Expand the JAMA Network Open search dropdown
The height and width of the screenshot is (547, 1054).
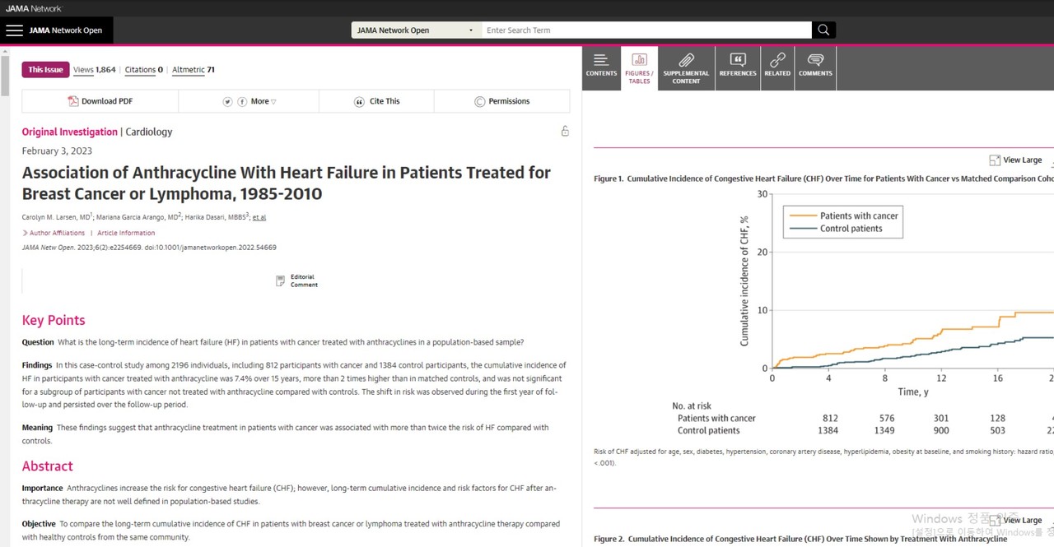[416, 30]
